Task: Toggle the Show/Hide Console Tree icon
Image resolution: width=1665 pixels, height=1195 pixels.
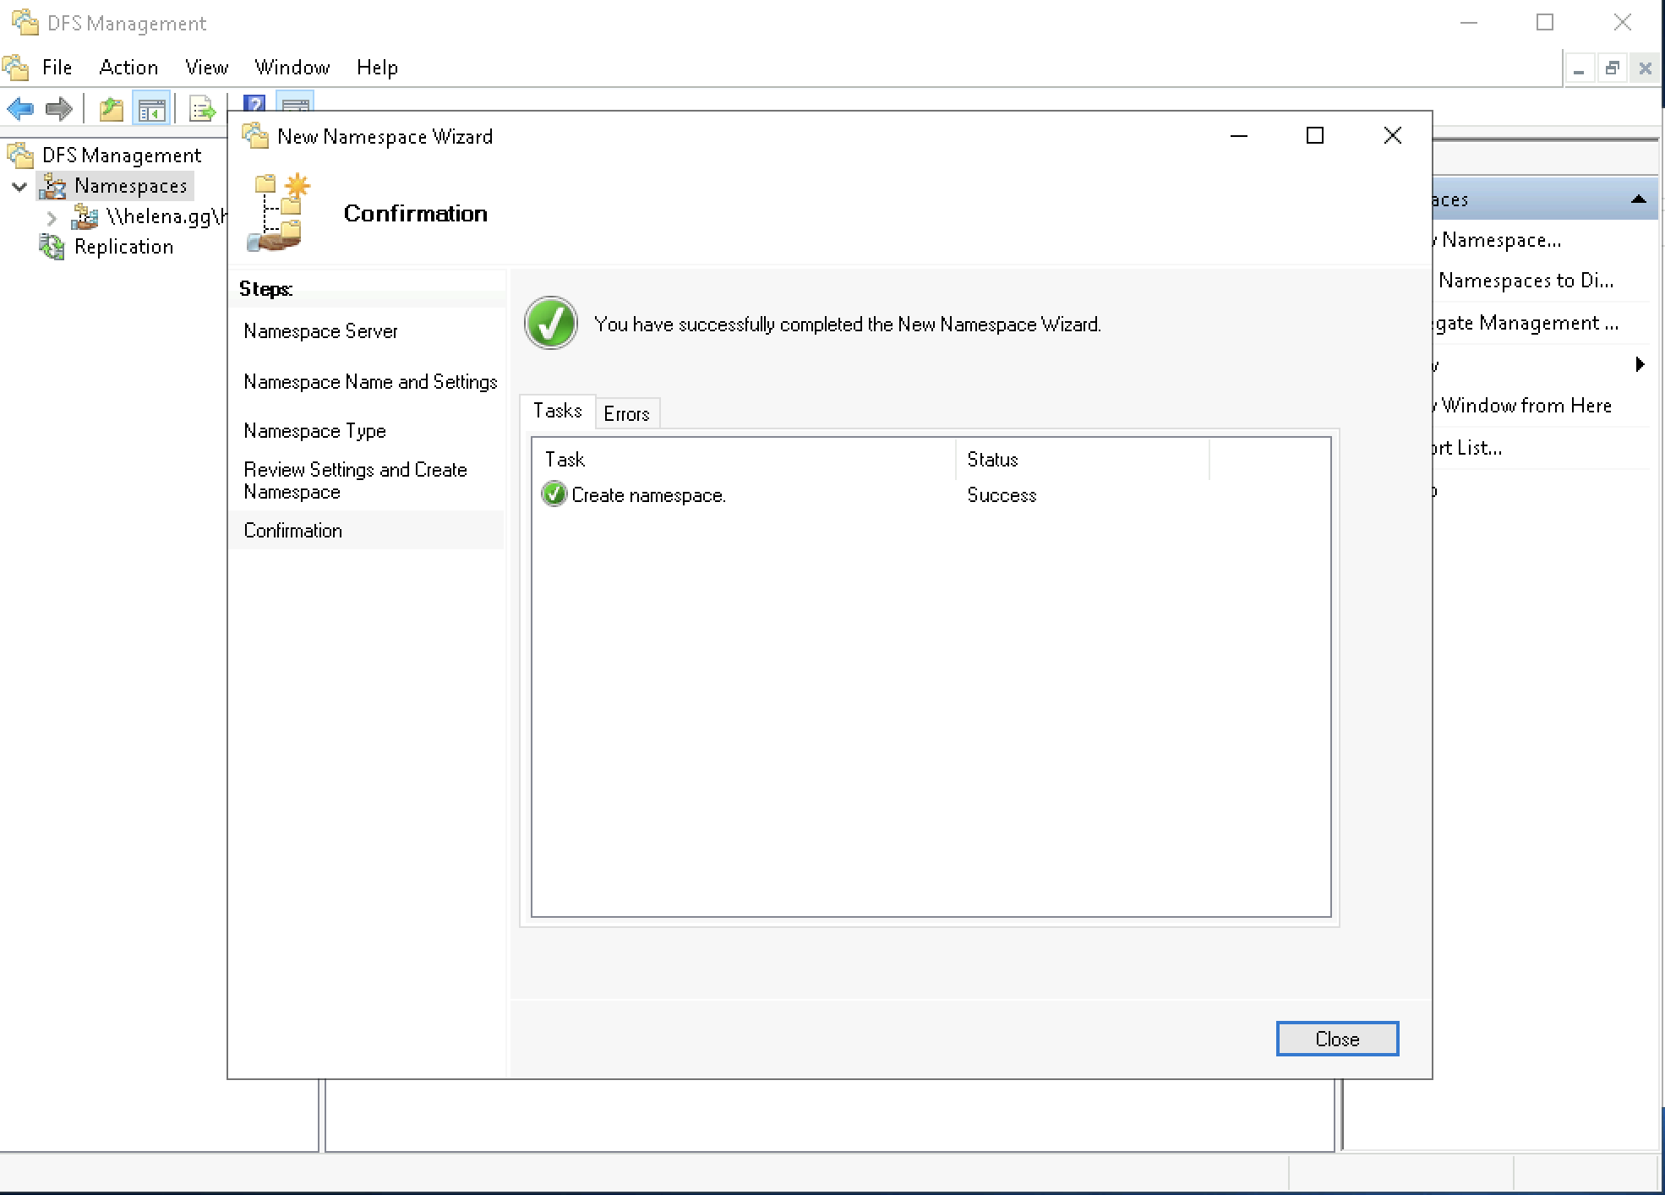Action: coord(152,109)
